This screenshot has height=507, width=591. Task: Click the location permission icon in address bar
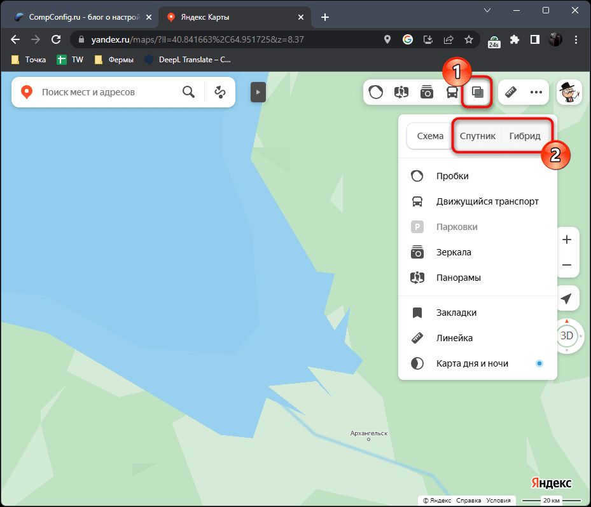[387, 39]
